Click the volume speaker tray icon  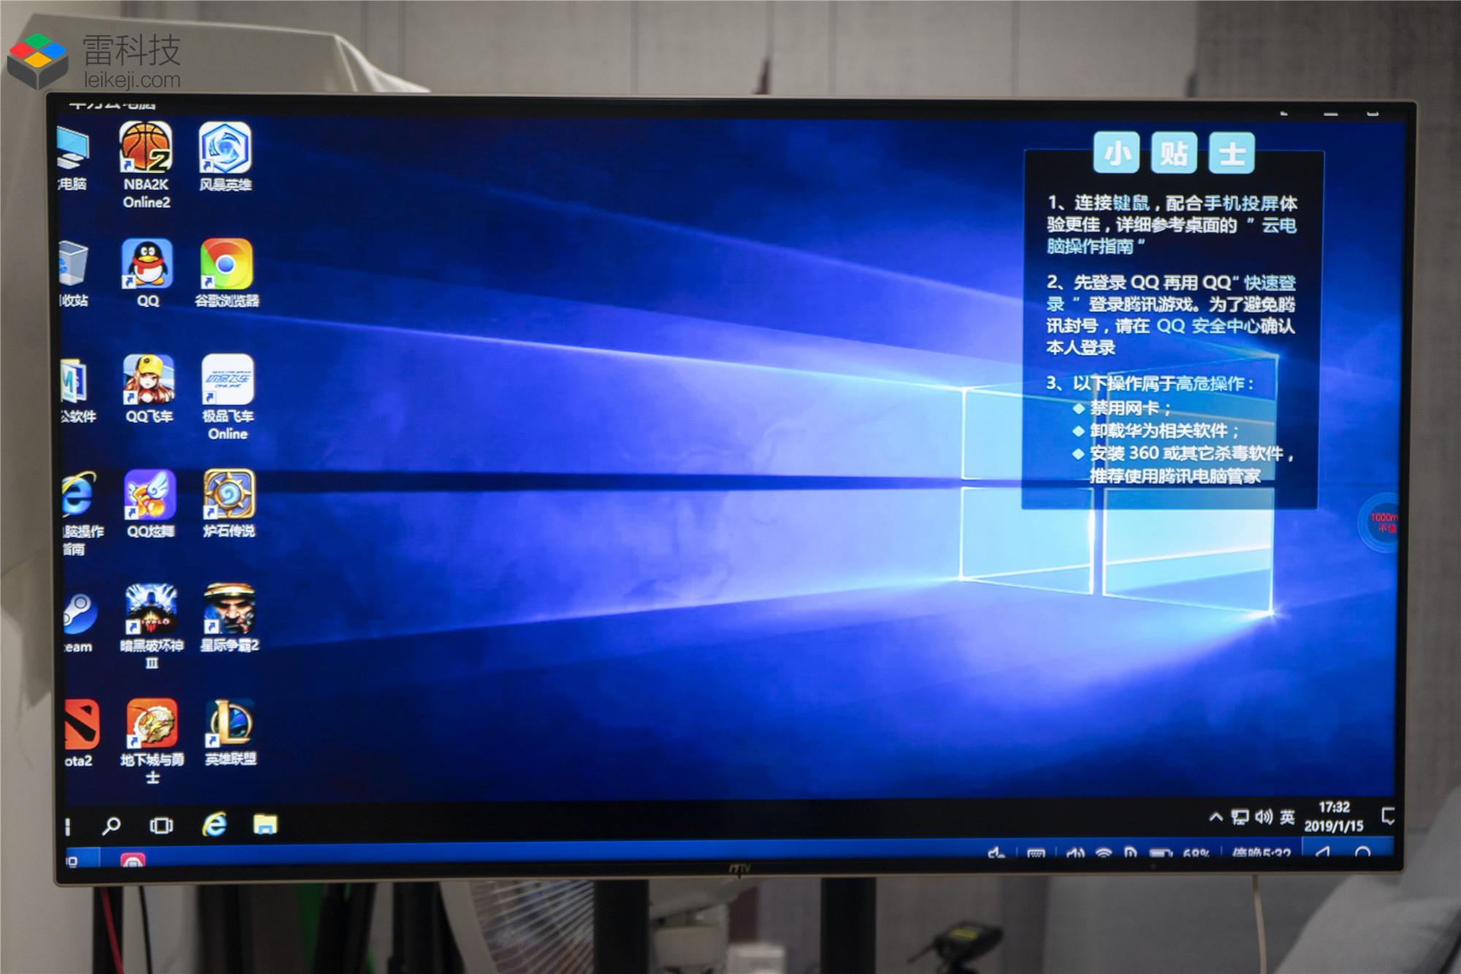(x=1264, y=817)
